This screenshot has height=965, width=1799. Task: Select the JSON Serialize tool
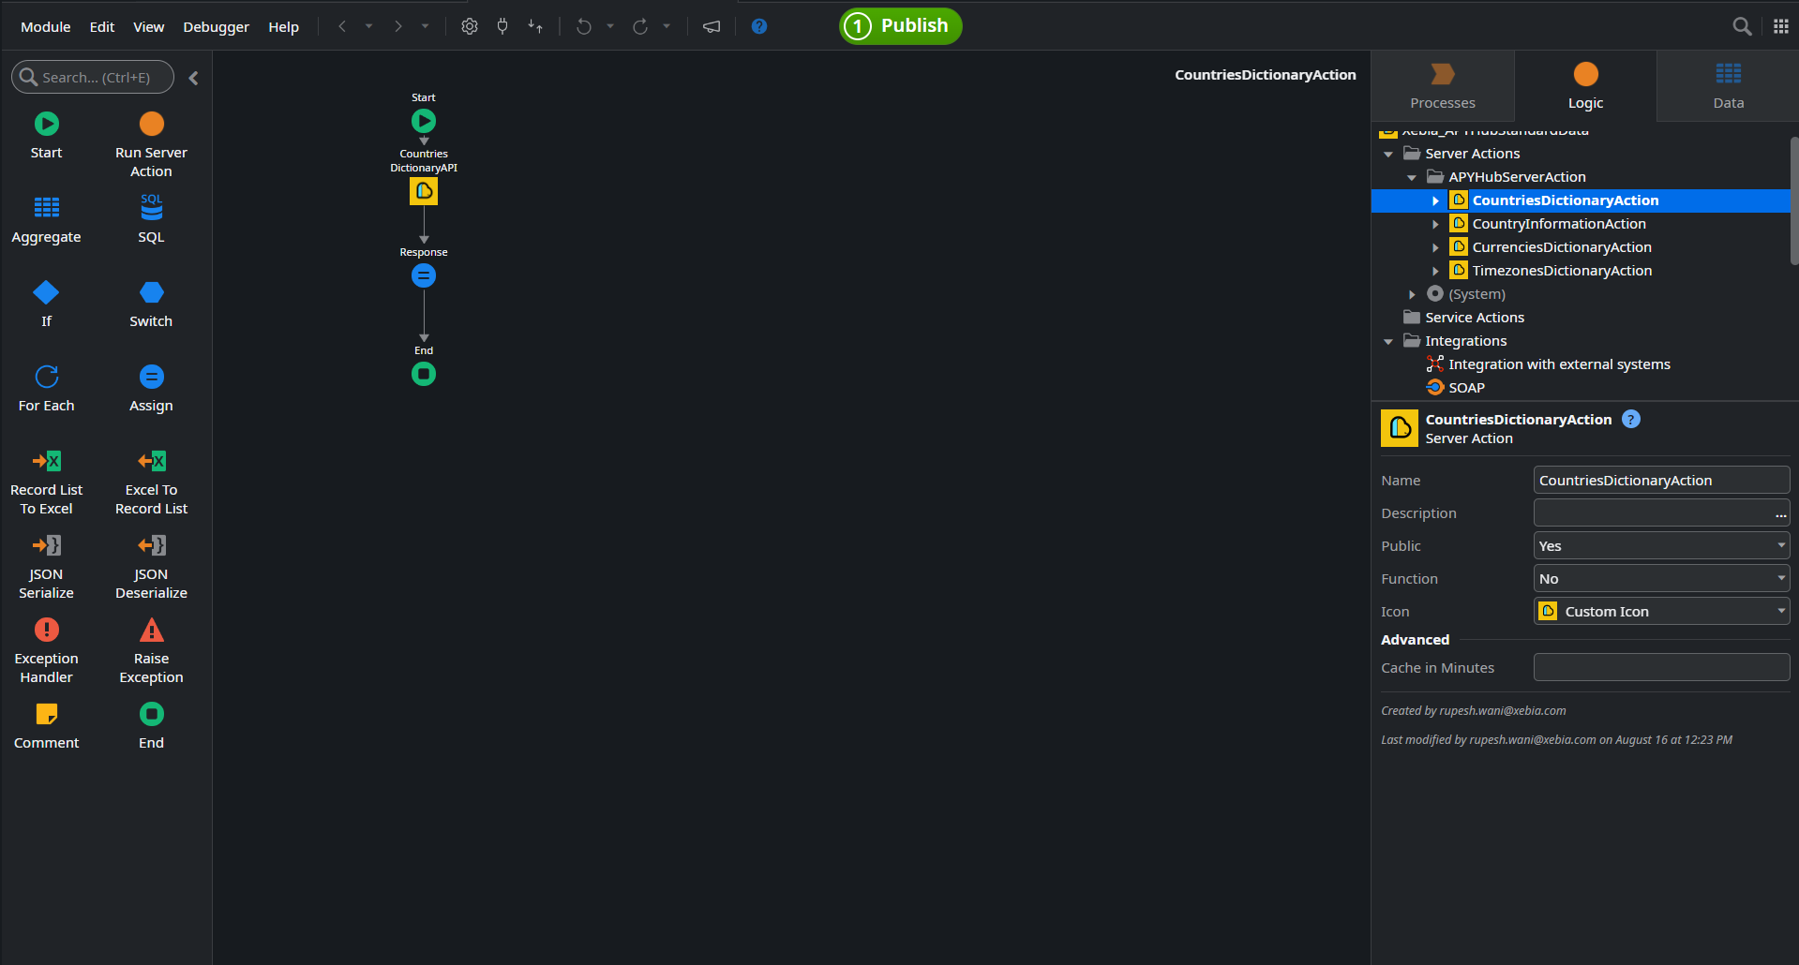point(46,566)
